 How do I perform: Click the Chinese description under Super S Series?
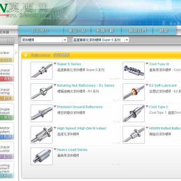(x=81, y=70)
